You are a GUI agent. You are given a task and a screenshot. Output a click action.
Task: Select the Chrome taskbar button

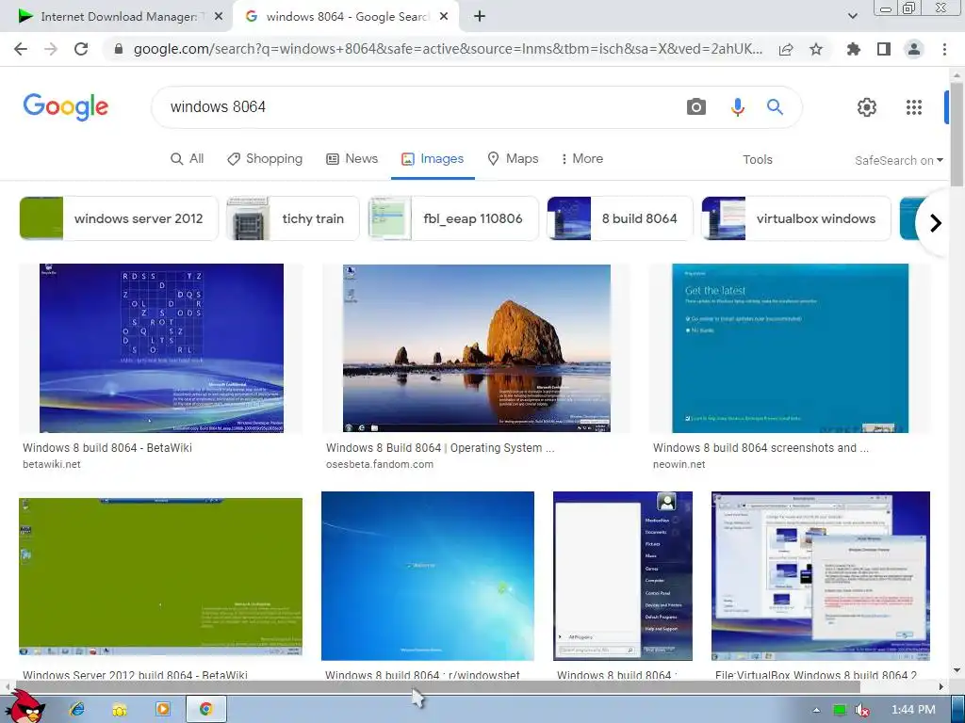click(206, 710)
